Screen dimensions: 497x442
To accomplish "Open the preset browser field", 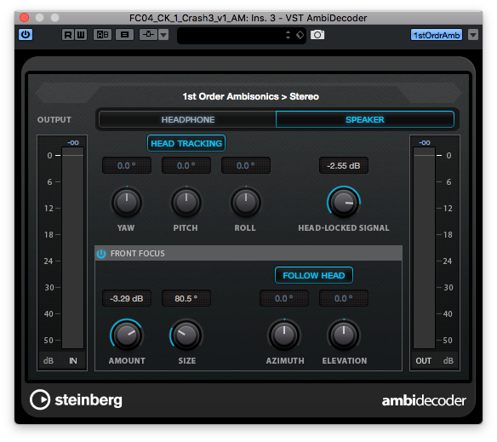I will [x=231, y=35].
